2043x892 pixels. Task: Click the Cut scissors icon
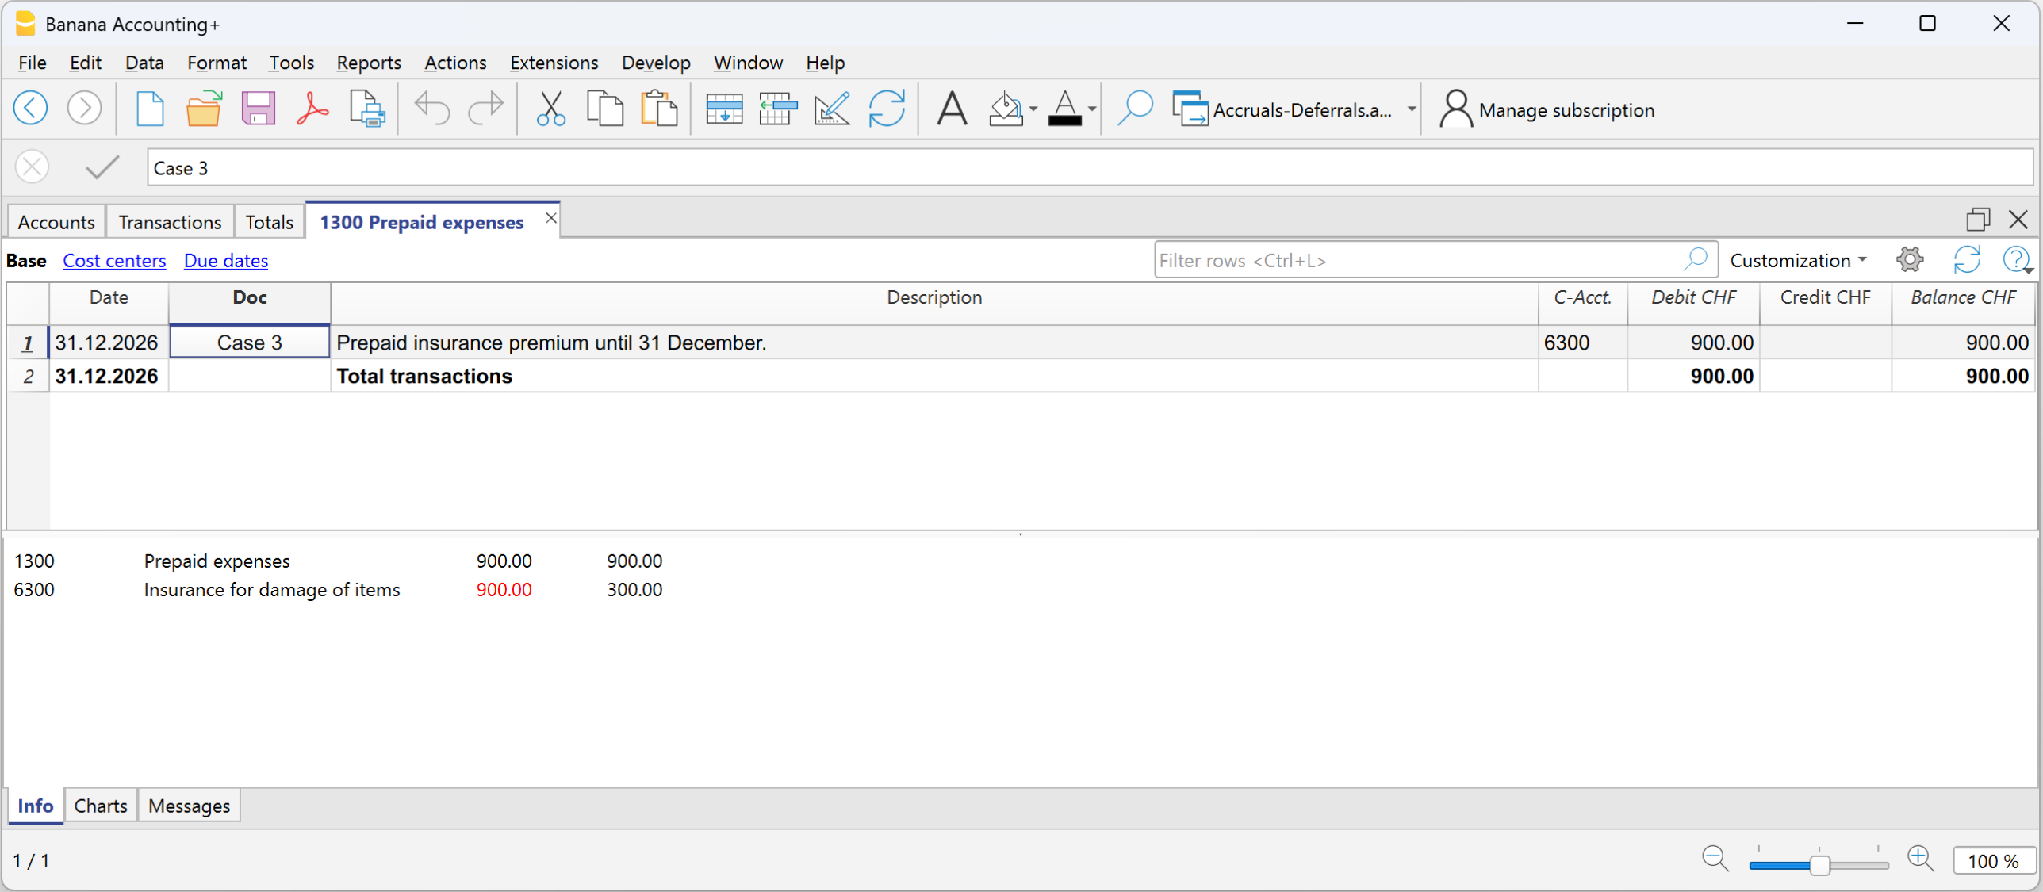550,109
